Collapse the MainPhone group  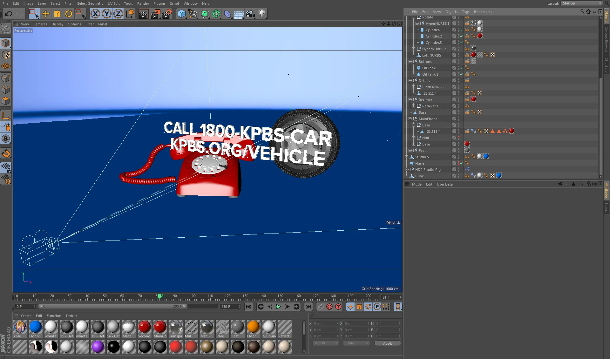coord(410,119)
